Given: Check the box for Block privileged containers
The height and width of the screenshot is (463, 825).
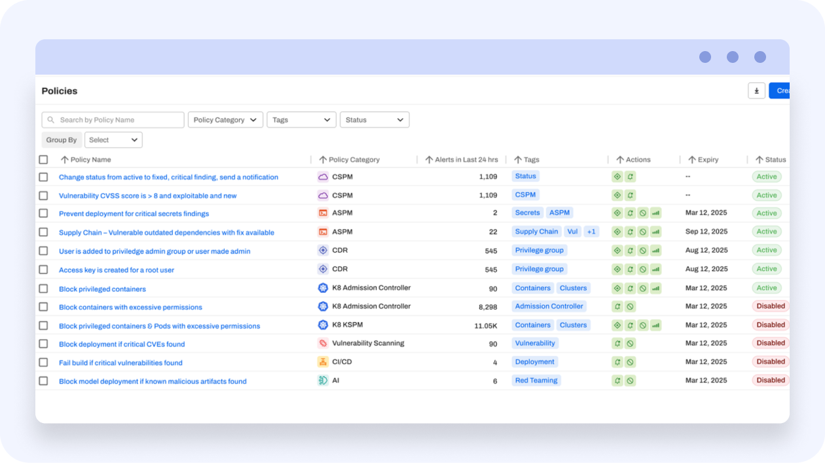Looking at the screenshot, I should pos(43,288).
